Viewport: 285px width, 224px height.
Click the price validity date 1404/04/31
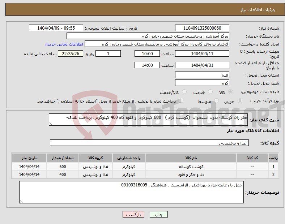point(202,65)
